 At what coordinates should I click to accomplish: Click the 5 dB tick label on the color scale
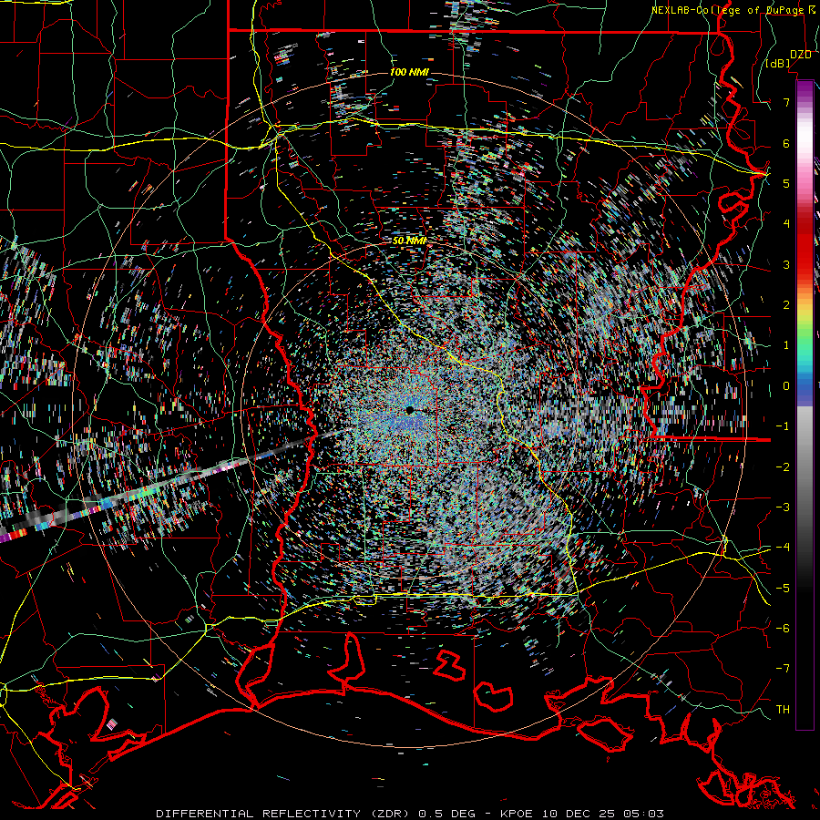pyautogui.click(x=786, y=183)
